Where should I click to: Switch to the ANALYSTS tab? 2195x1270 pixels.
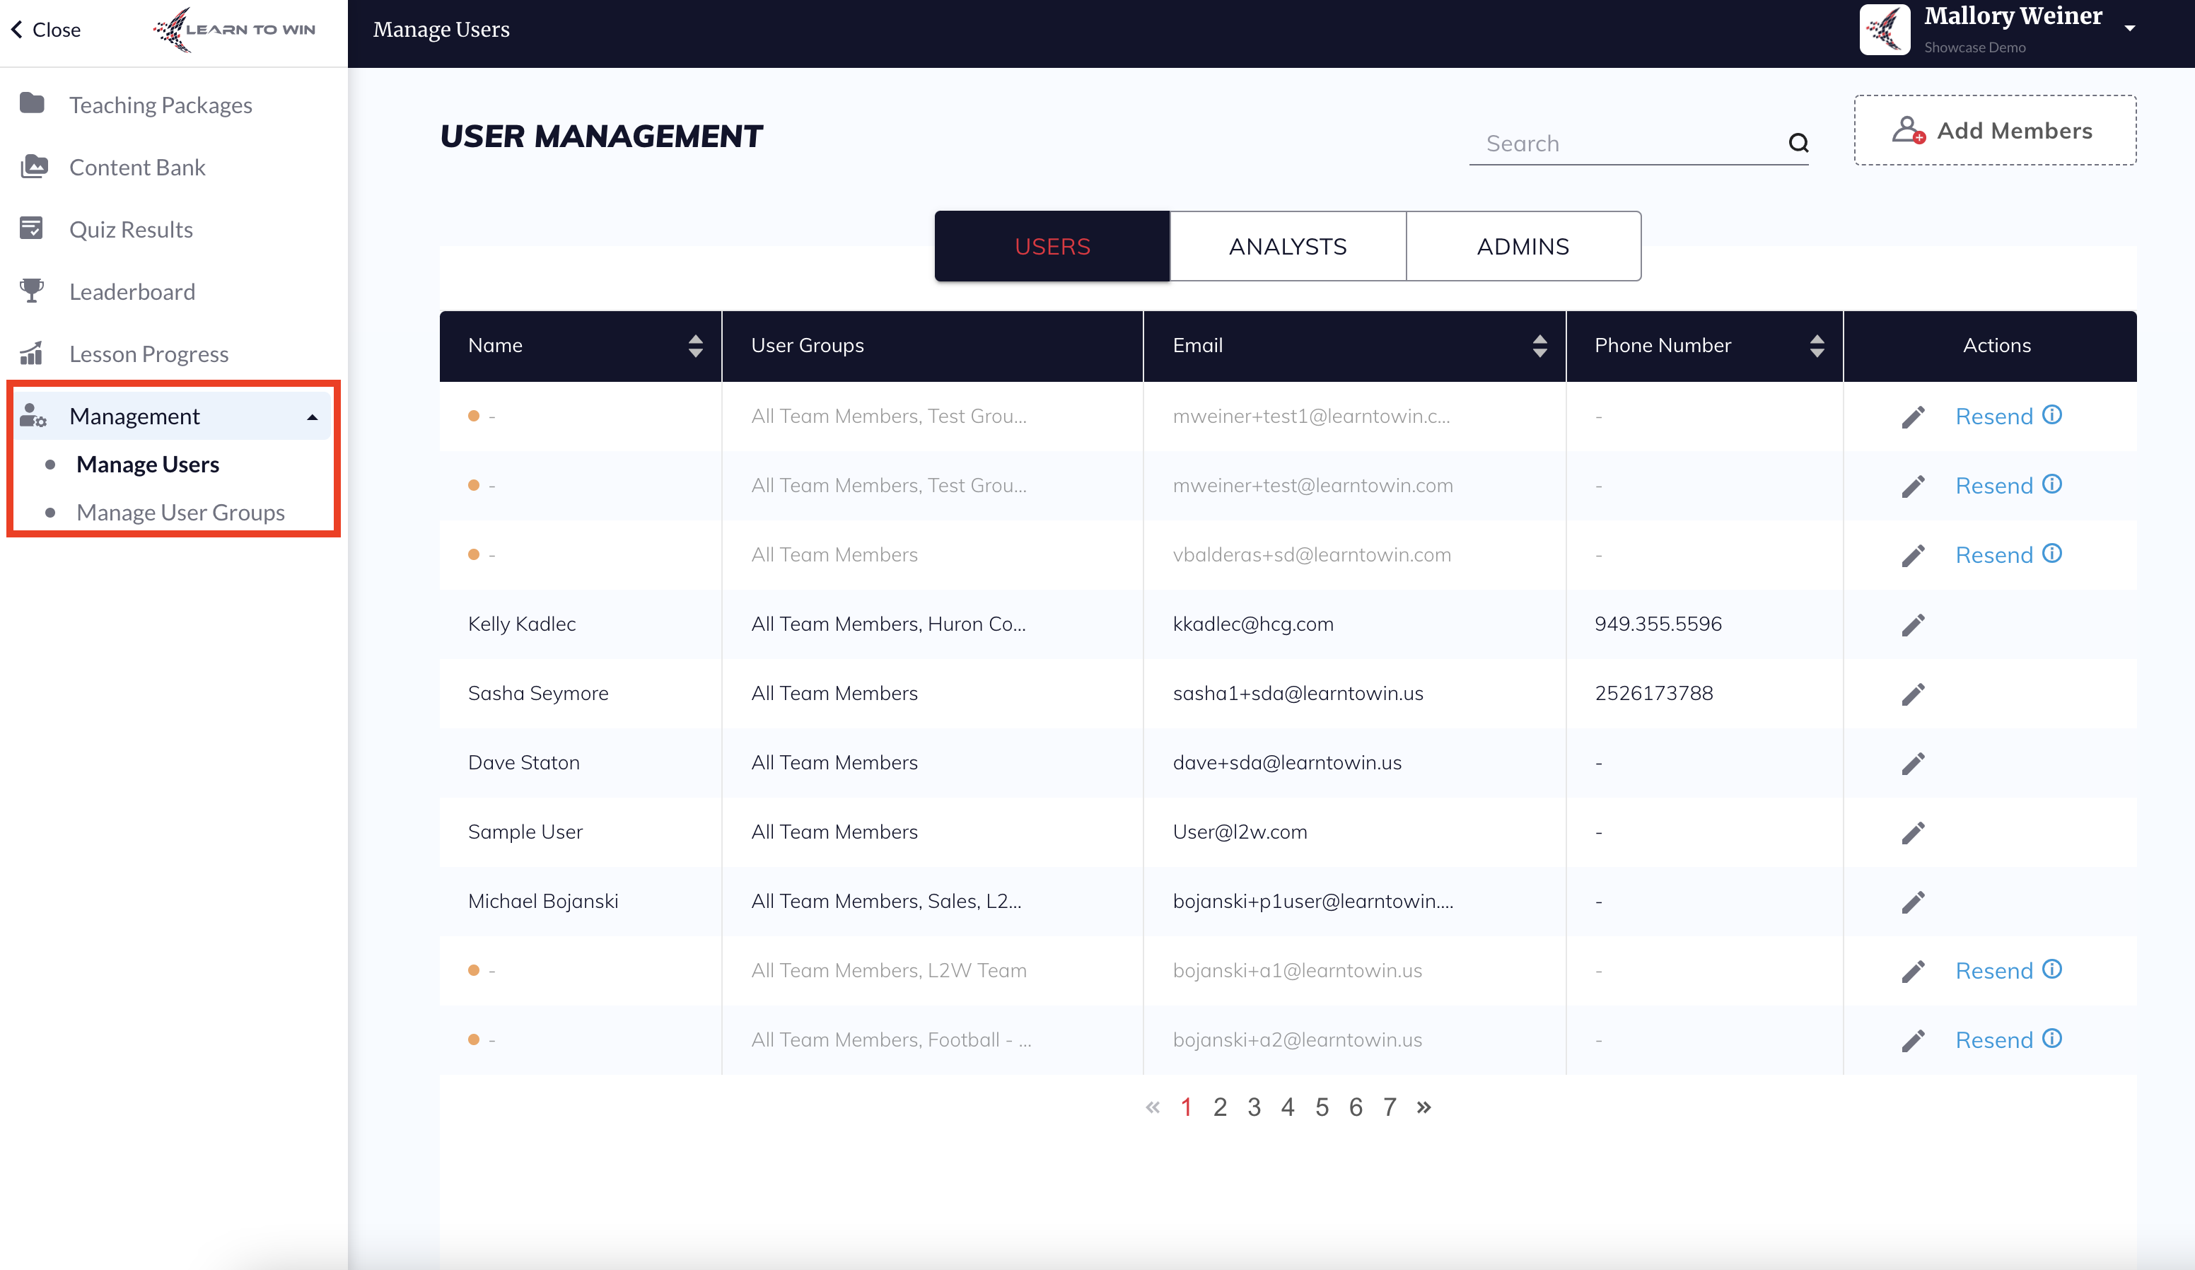pos(1288,247)
